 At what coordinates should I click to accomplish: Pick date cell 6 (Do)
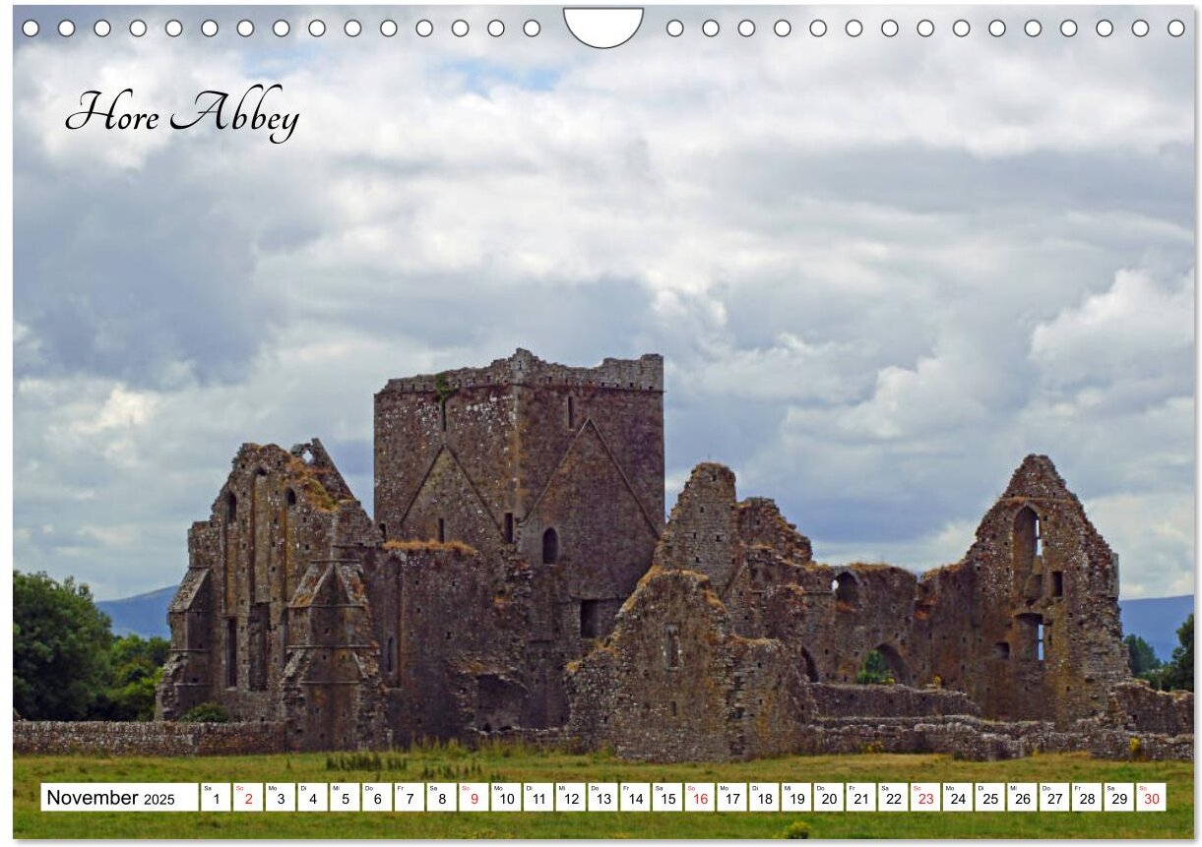(x=377, y=797)
